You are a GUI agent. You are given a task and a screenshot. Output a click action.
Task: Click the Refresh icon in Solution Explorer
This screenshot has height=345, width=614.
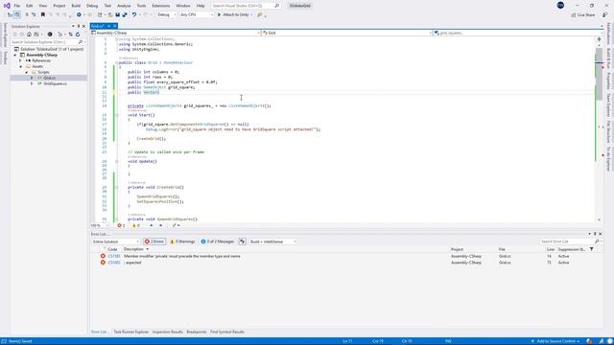(x=78, y=34)
